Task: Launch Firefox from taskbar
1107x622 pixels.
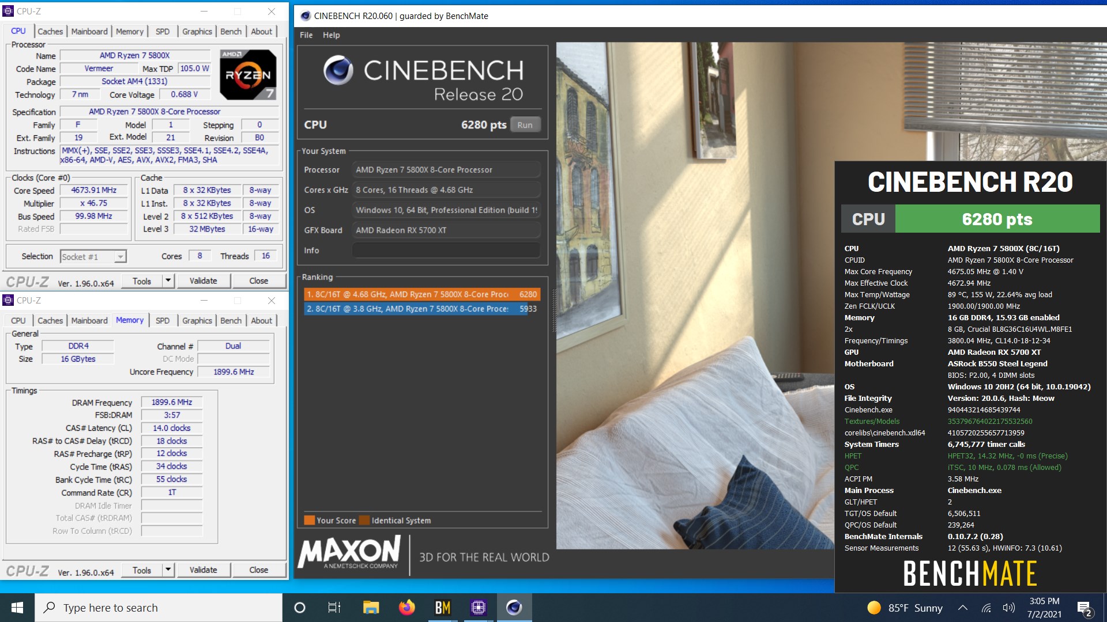Action: pos(406,608)
